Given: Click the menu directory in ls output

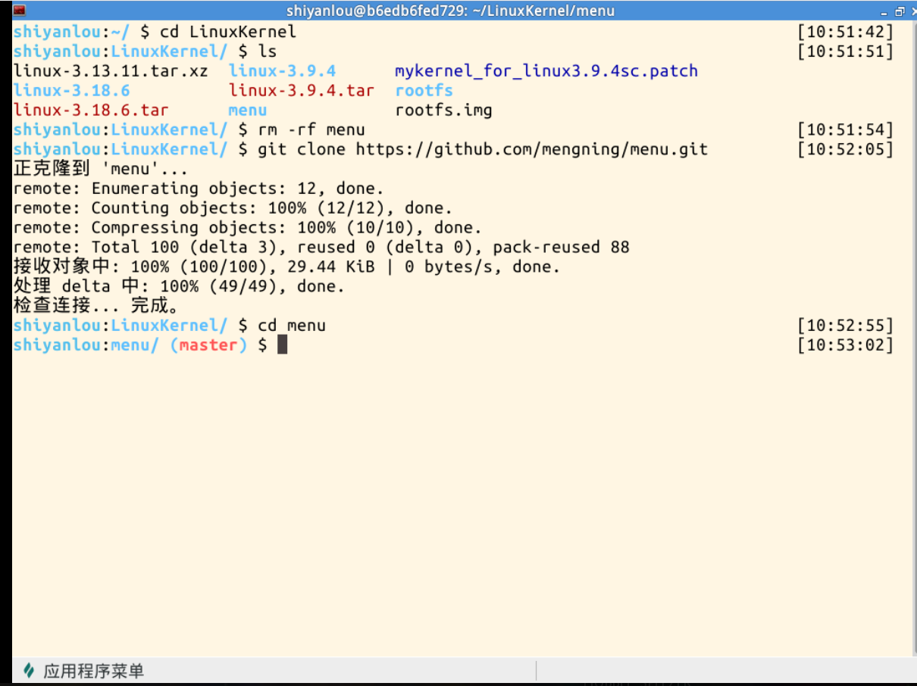Looking at the screenshot, I should click(x=247, y=111).
